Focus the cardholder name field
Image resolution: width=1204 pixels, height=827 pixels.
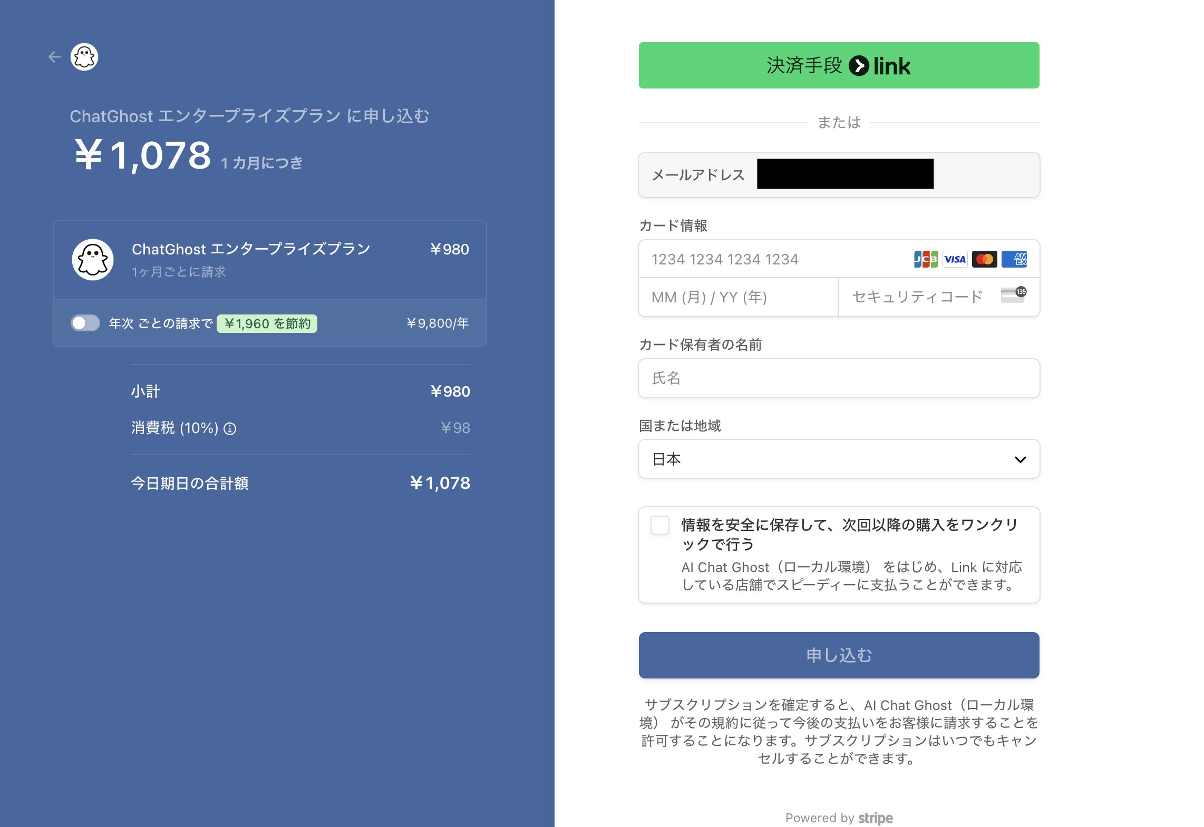839,378
